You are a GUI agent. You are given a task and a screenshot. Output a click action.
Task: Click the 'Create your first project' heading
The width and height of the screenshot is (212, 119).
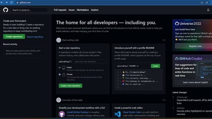coord(15,21)
